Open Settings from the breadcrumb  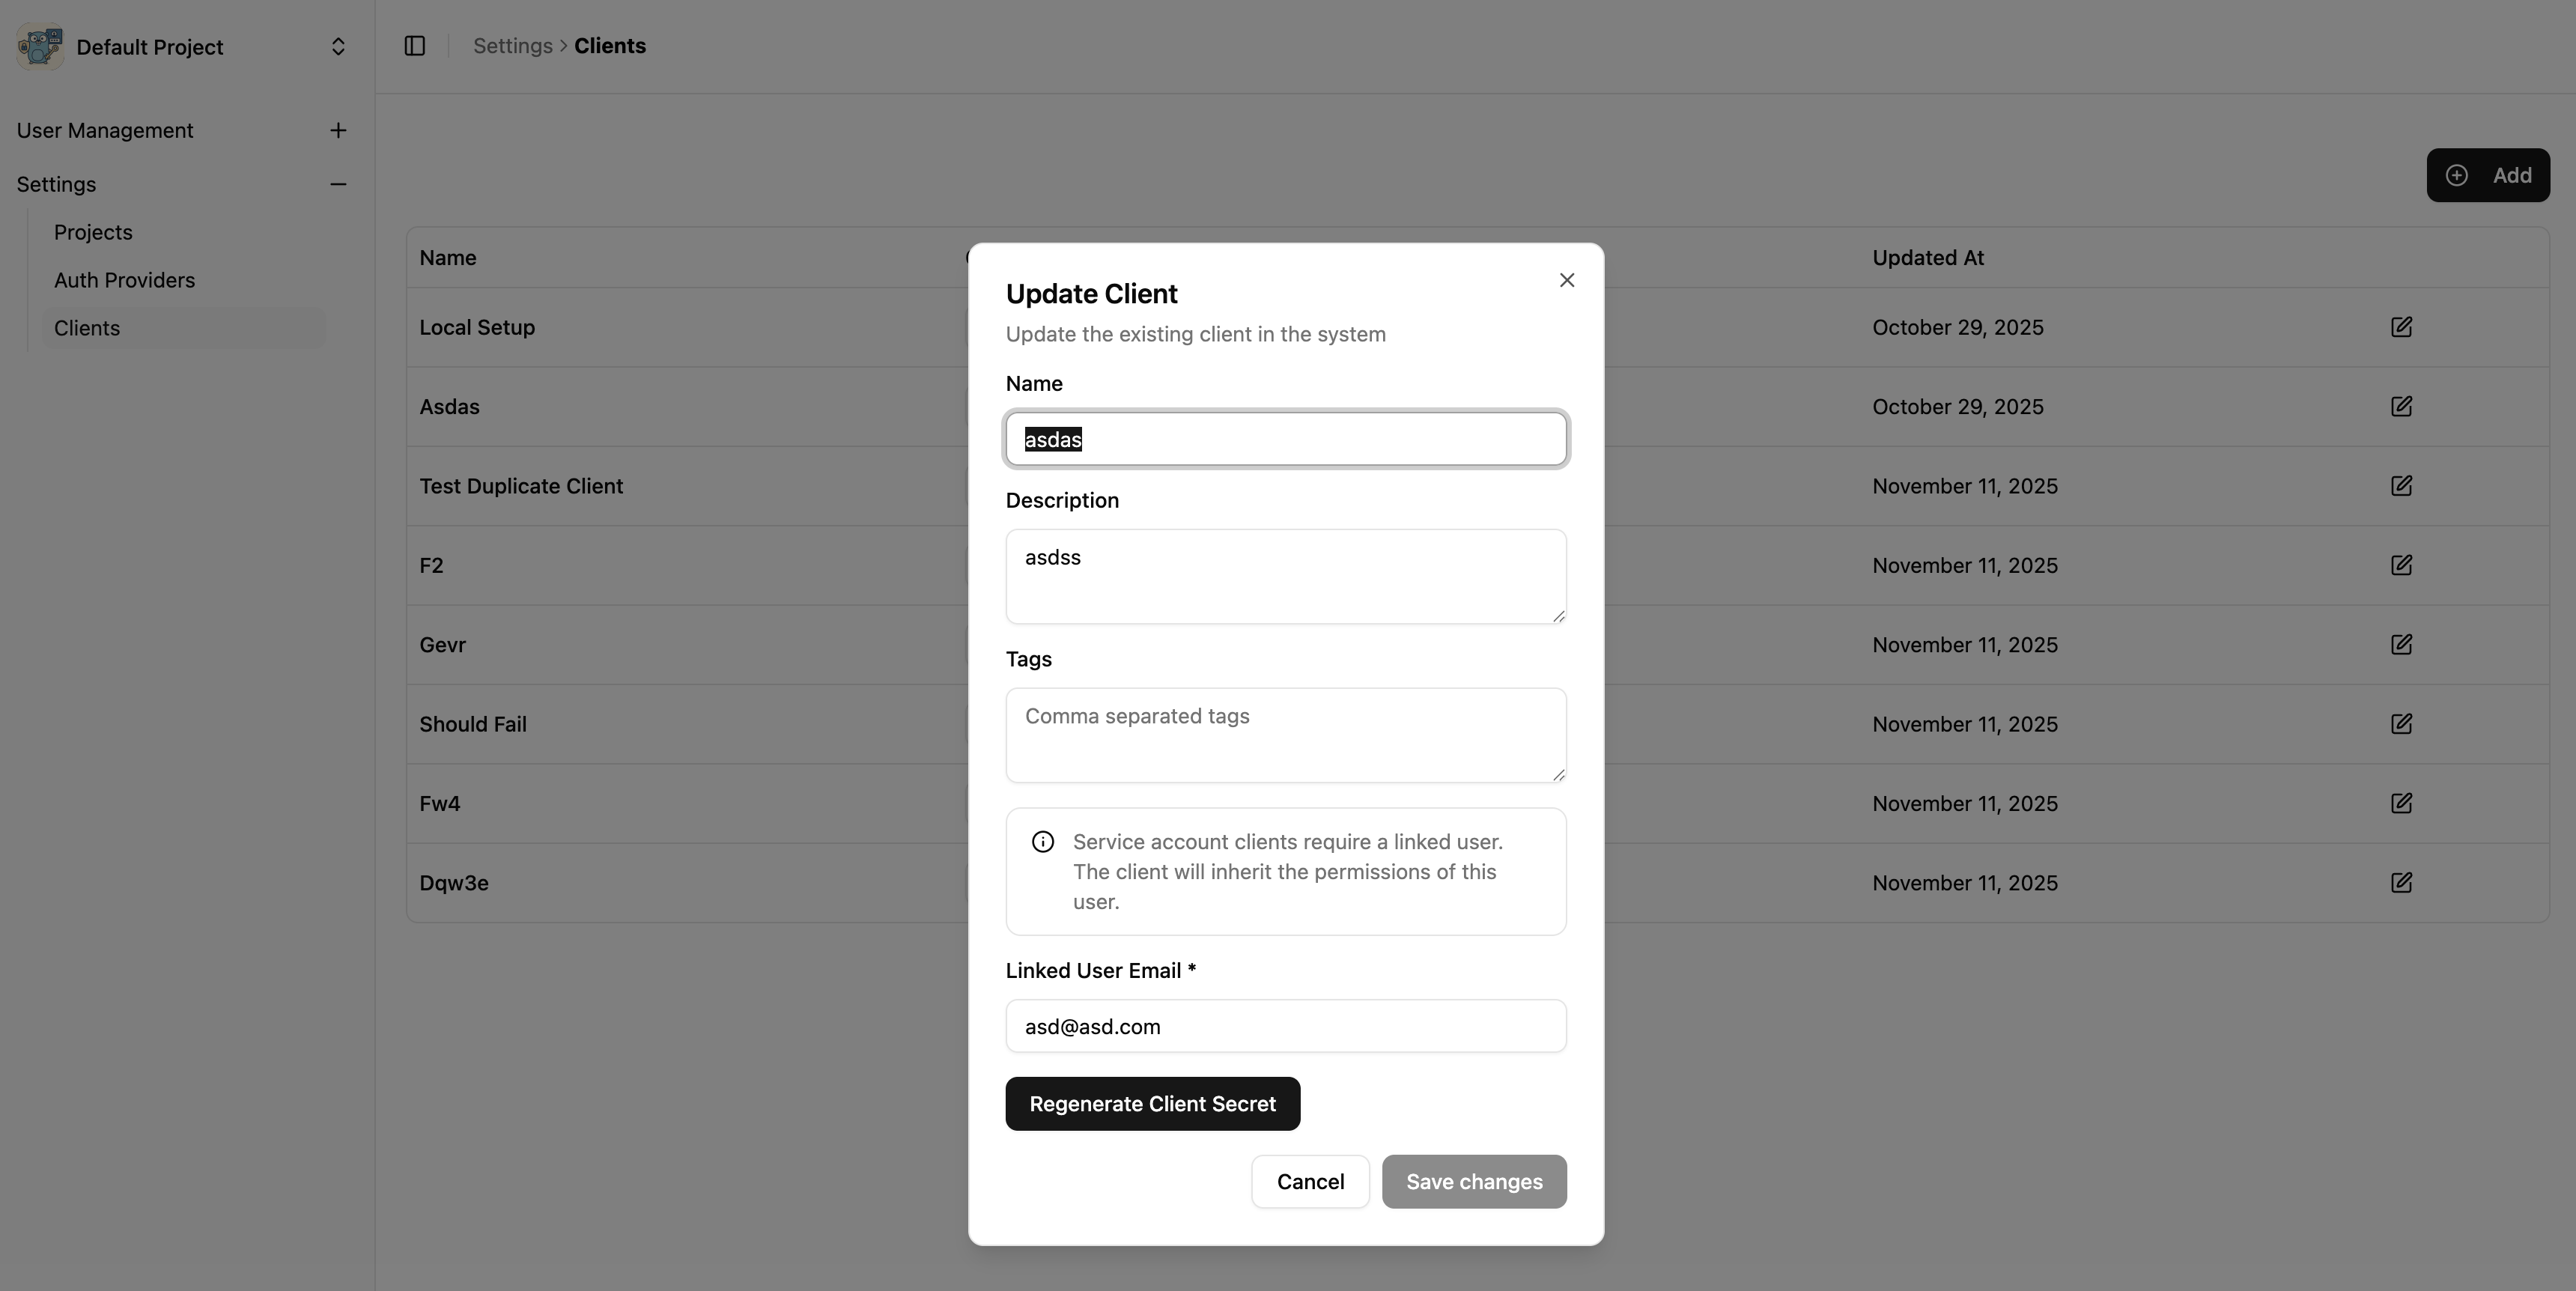512,45
